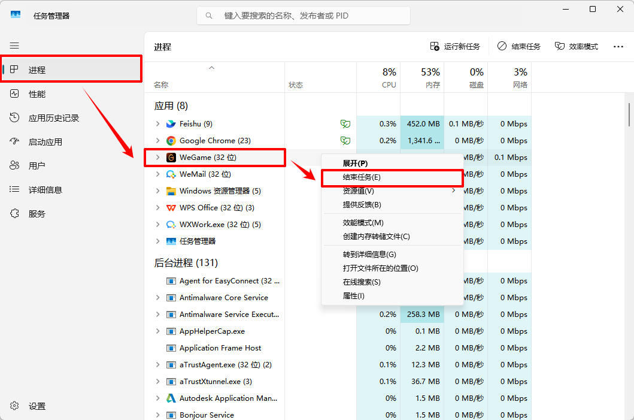634x420 pixels.
Task: Click the Autodesk Application Manager icon
Action: (x=171, y=398)
